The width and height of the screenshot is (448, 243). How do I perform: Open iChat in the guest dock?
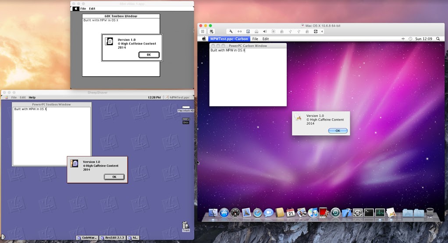pos(269,213)
